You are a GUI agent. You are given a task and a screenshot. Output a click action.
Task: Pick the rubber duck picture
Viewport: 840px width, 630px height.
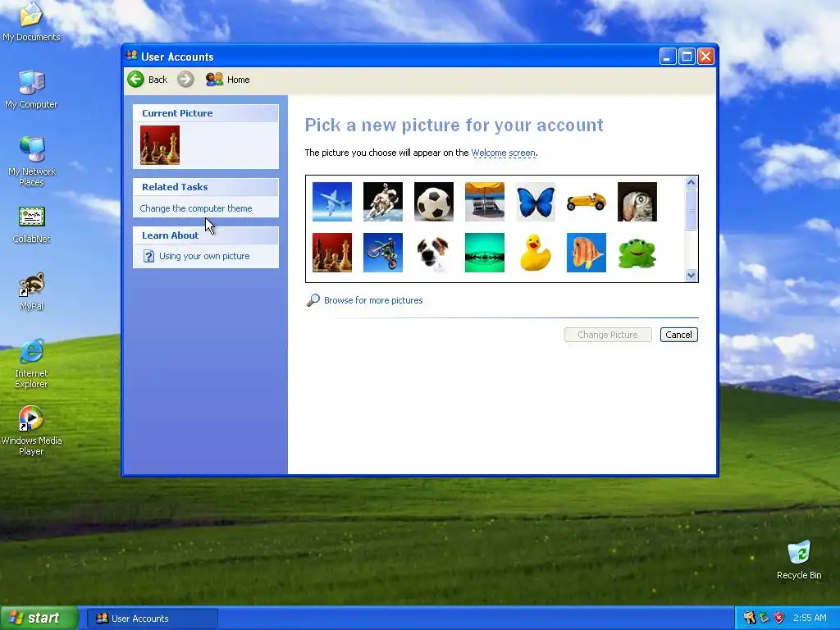click(x=536, y=253)
